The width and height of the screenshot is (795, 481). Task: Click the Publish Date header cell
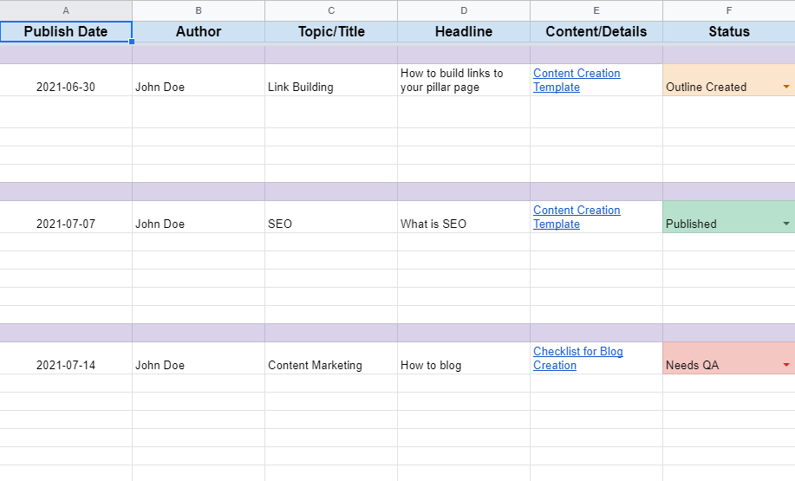pos(66,32)
